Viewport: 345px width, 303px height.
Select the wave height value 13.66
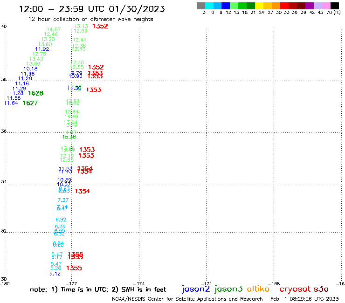tap(33, 64)
